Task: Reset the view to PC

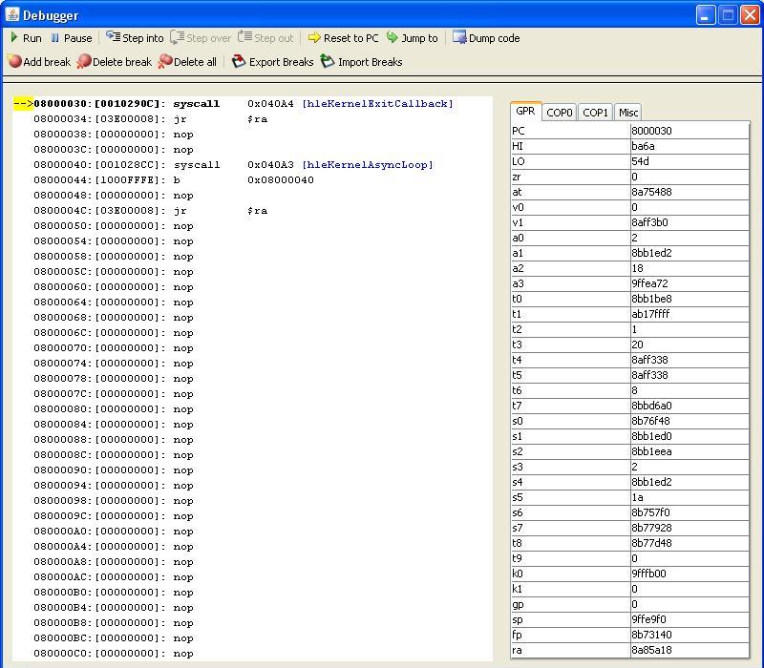Action: pyautogui.click(x=343, y=38)
